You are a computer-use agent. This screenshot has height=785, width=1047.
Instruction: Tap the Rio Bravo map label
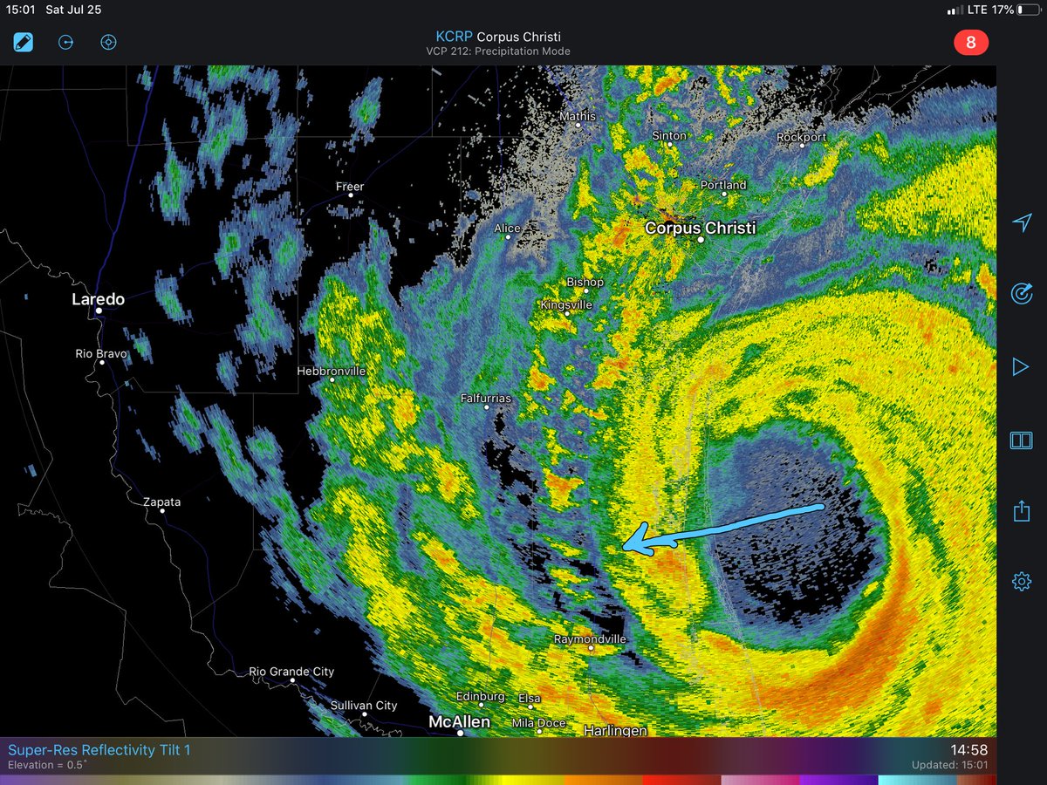100,354
